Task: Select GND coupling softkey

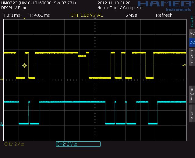Action: pos(192,57)
